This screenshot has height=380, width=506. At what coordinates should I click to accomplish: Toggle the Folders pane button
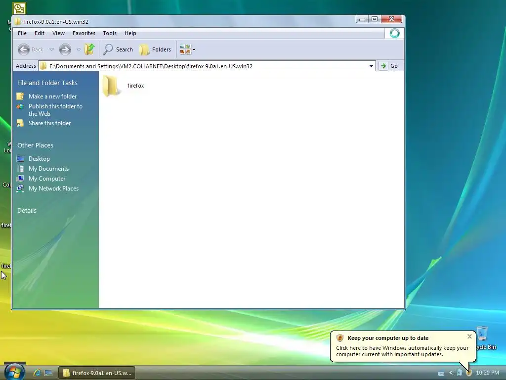(x=155, y=49)
